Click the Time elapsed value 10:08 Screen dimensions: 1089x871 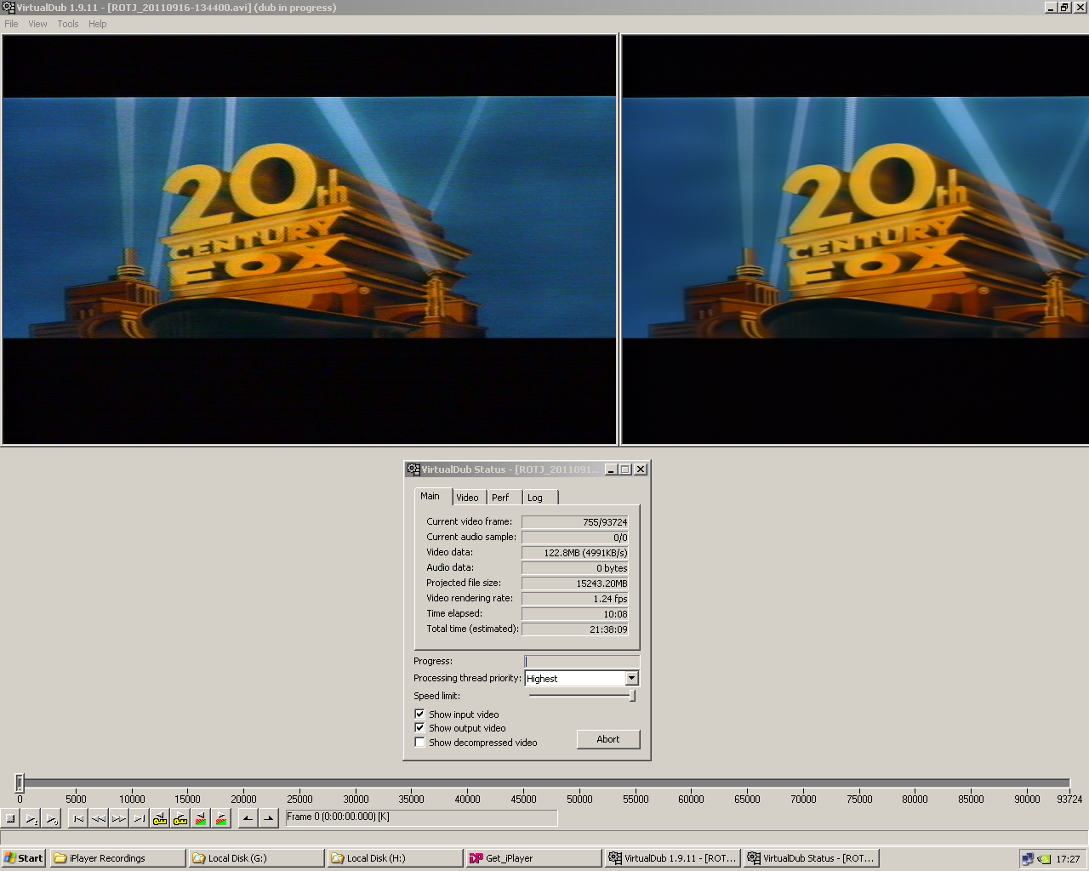coord(575,614)
